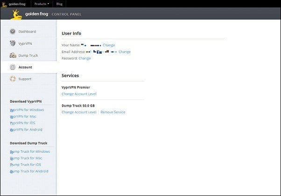Download VyprVPN for Android

[x=26, y=129]
